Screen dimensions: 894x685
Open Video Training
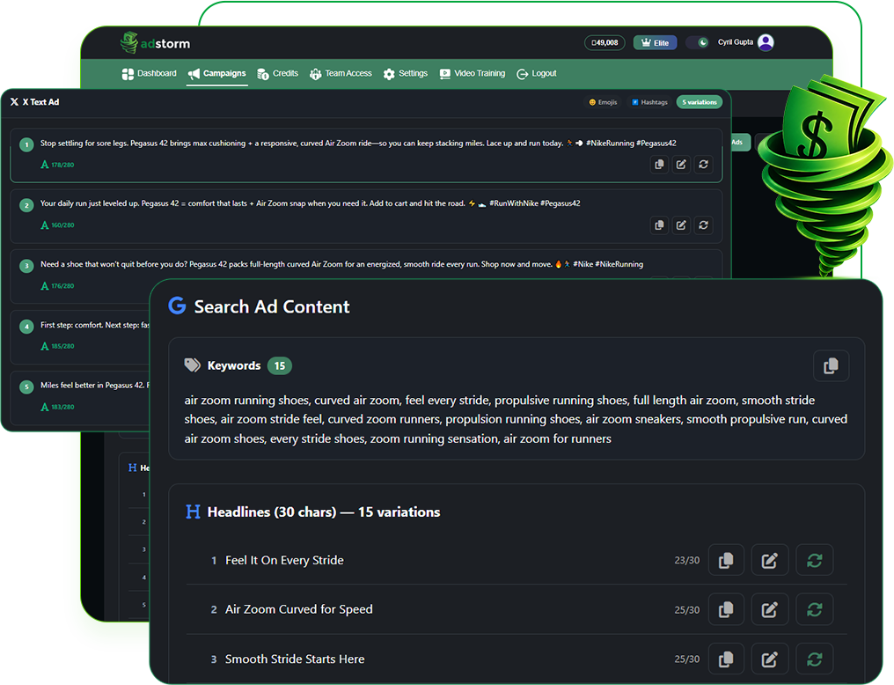point(473,74)
